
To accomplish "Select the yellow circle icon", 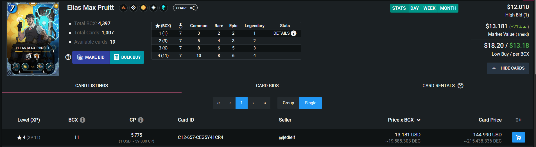I will (143, 8).
